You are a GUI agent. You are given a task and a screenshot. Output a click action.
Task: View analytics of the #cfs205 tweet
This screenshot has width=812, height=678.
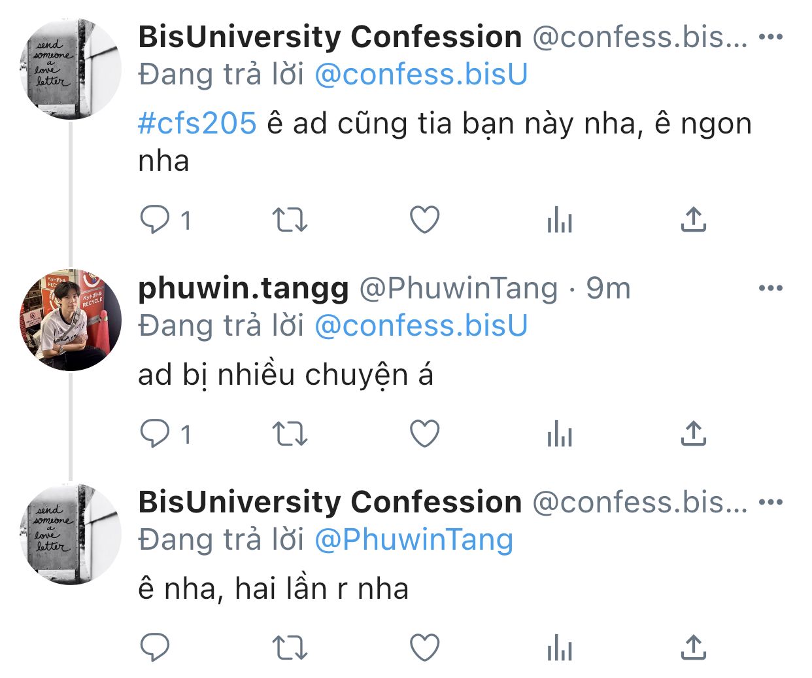559,220
